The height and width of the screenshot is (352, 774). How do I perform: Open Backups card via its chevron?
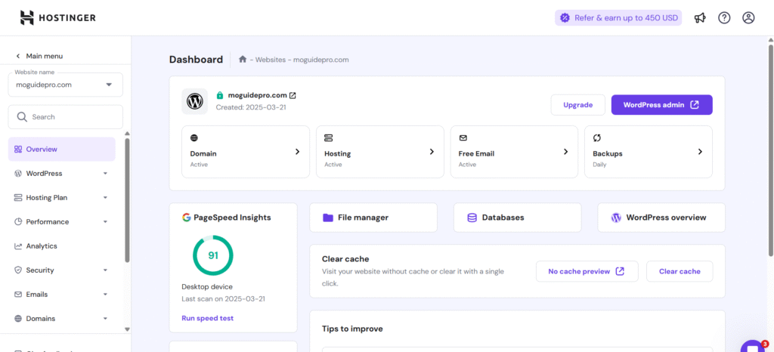point(700,152)
